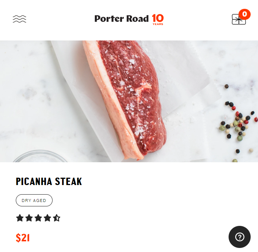Viewport: 258px width, 252px height.
Task: Click the orange cart count badge
Action: [244, 14]
